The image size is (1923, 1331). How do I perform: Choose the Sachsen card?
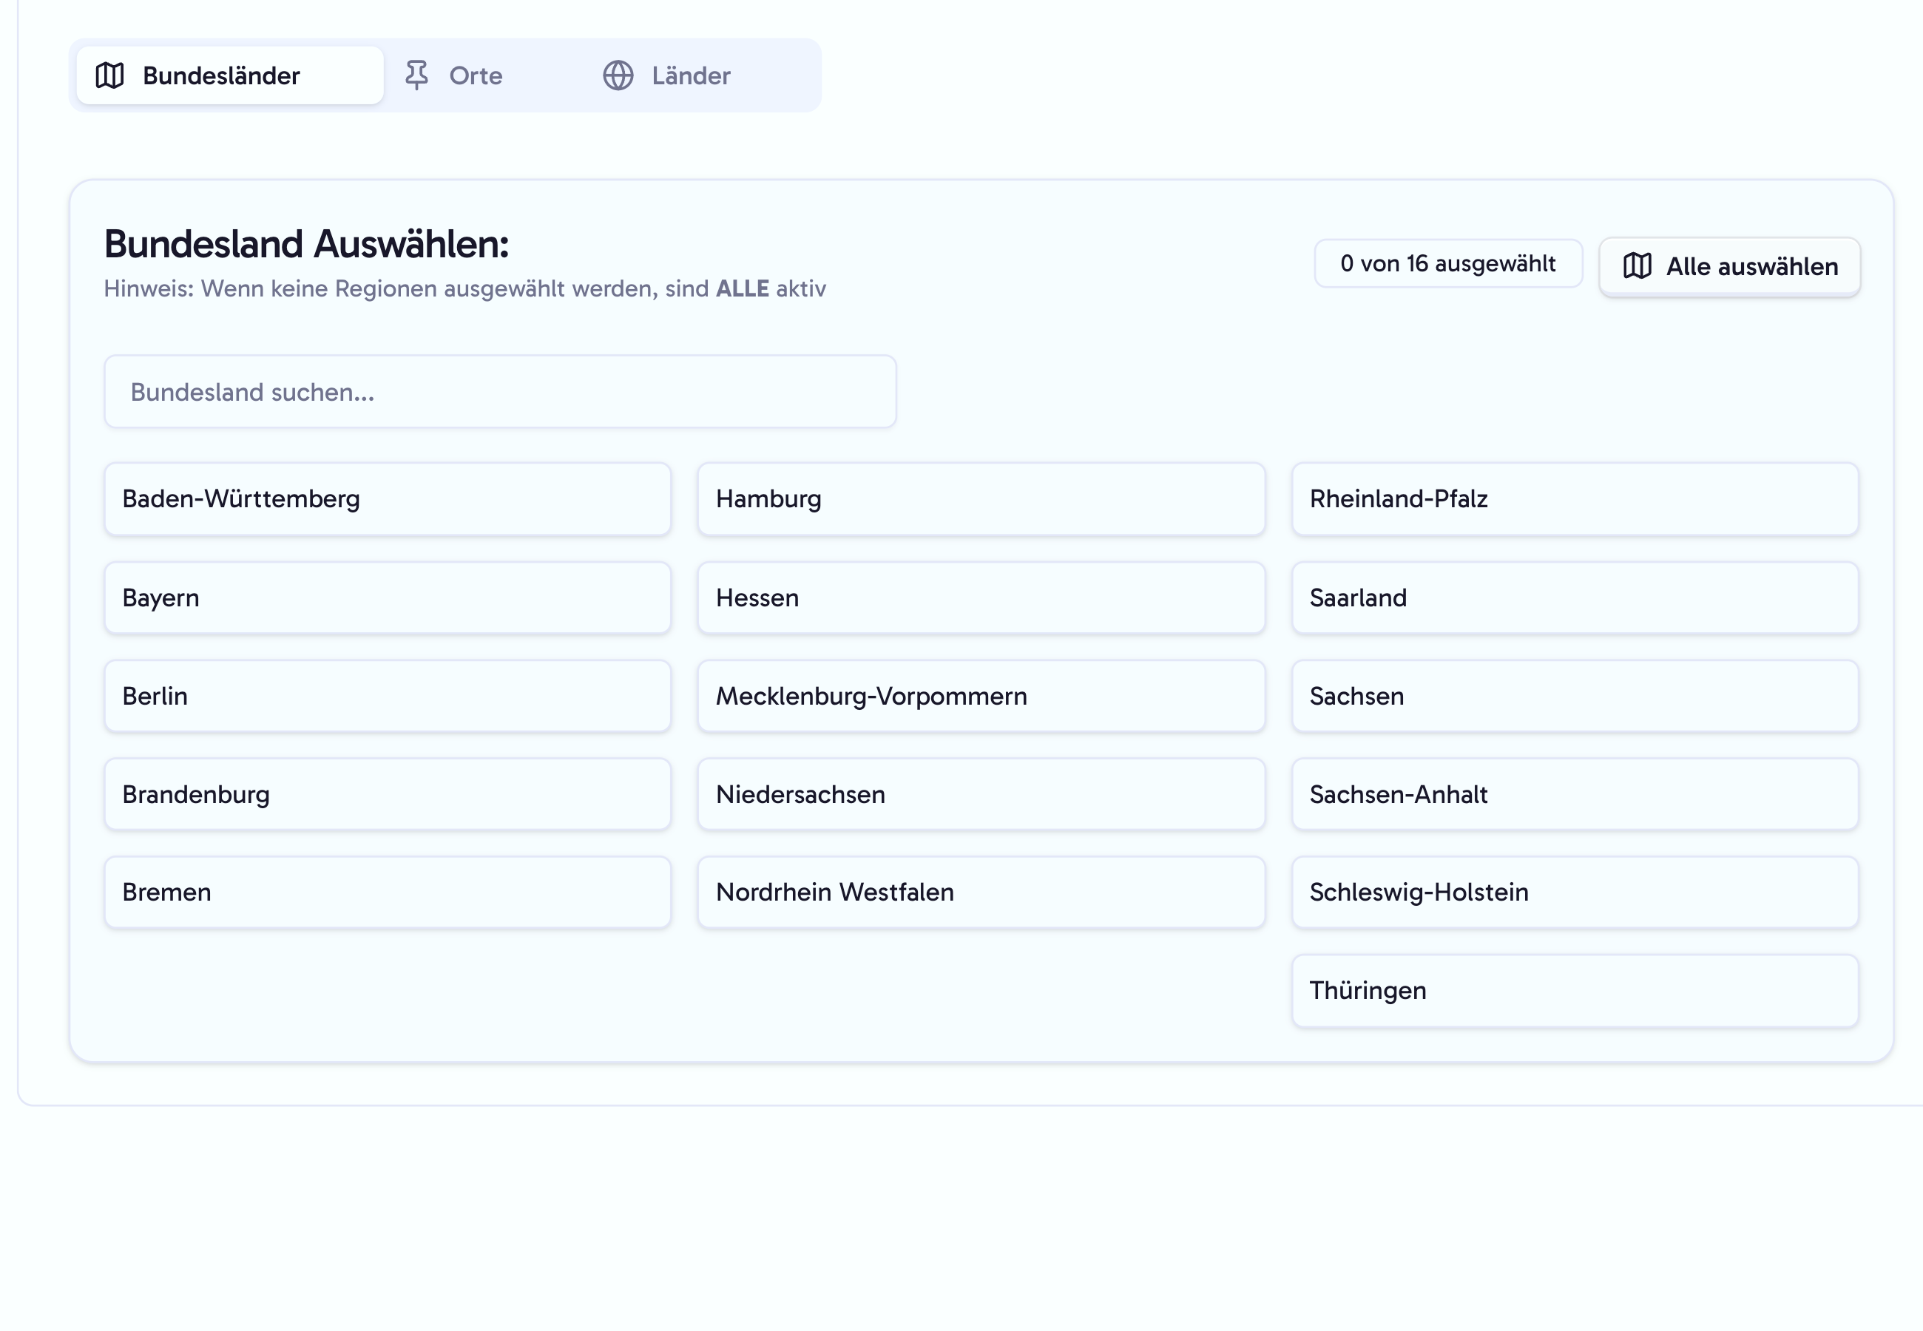1575,697
